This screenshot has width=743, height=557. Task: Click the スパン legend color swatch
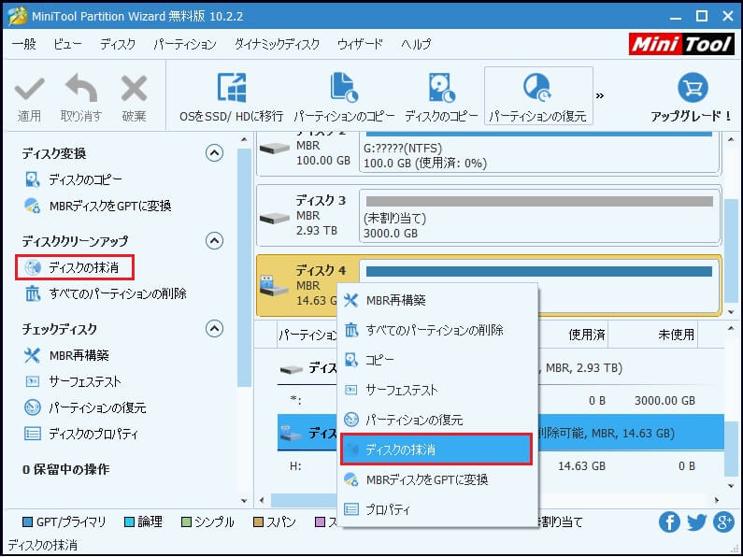coord(258,522)
